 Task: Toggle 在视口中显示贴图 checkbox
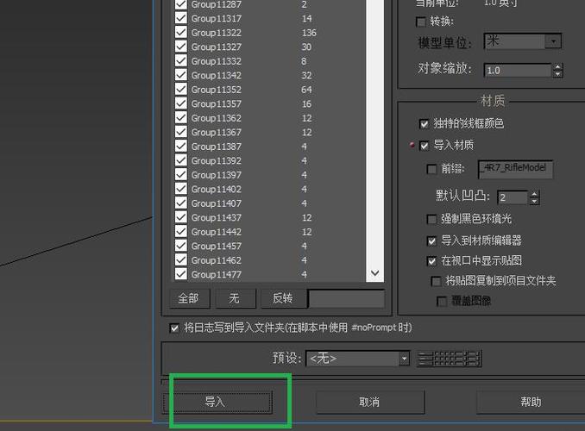tap(431, 261)
